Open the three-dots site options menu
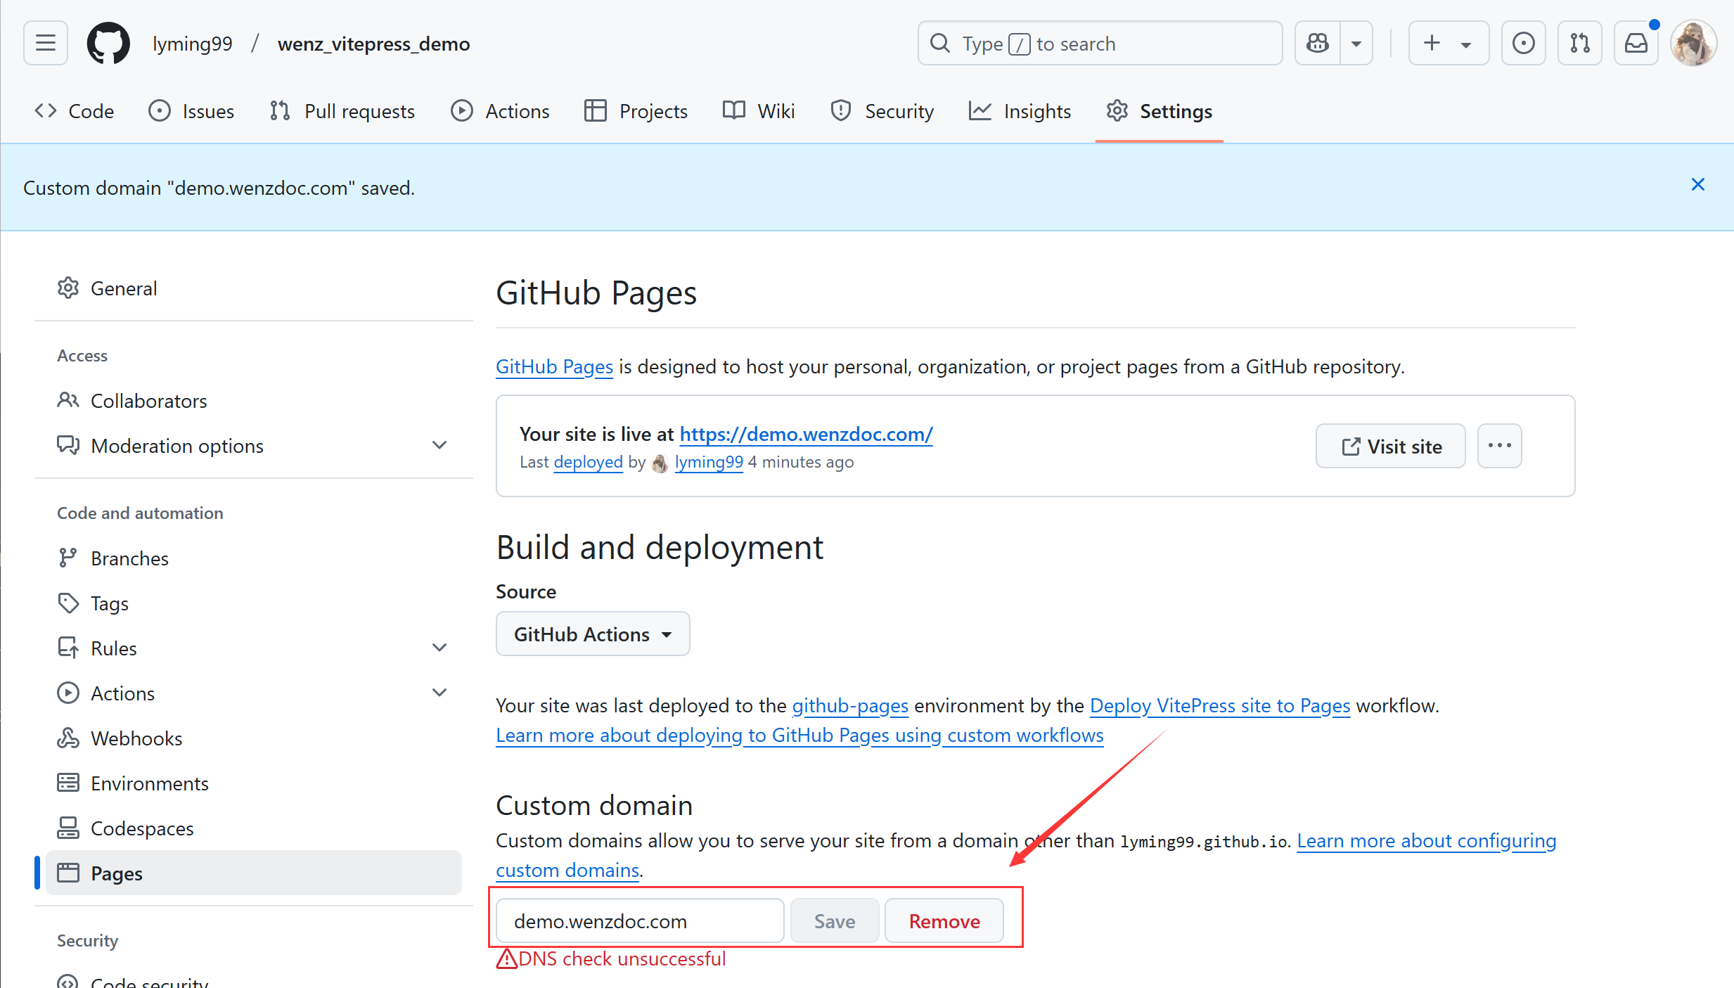 [1500, 446]
